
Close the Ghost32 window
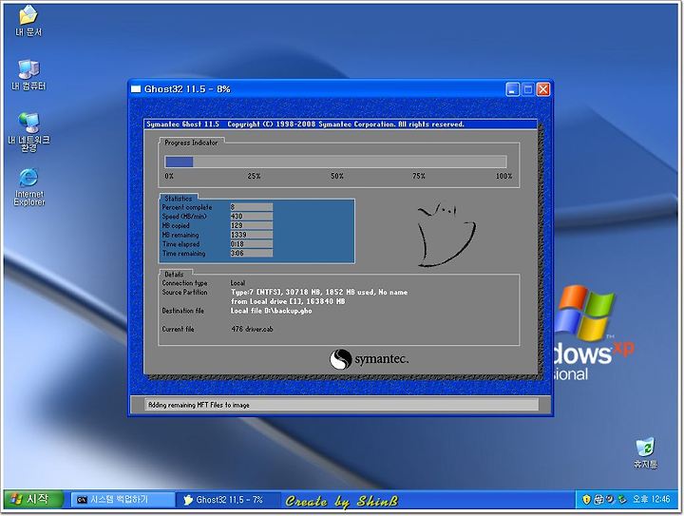click(543, 89)
